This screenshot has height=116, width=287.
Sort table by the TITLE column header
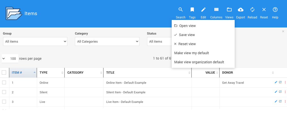coord(147,73)
